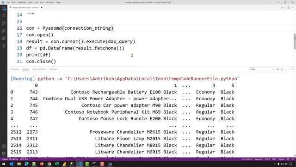Open errors and warnings count in status bar
296x167 pixels.
point(24,159)
